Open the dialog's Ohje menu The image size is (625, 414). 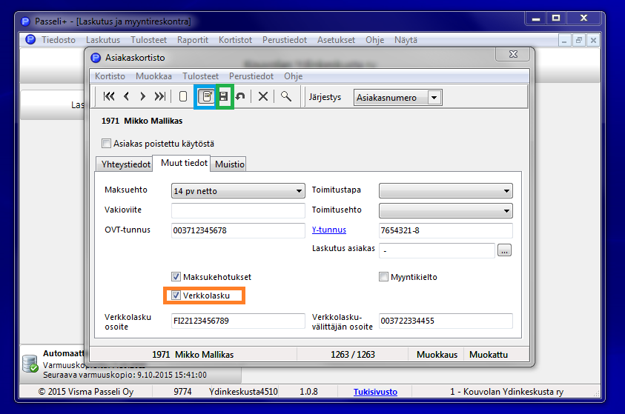point(294,76)
